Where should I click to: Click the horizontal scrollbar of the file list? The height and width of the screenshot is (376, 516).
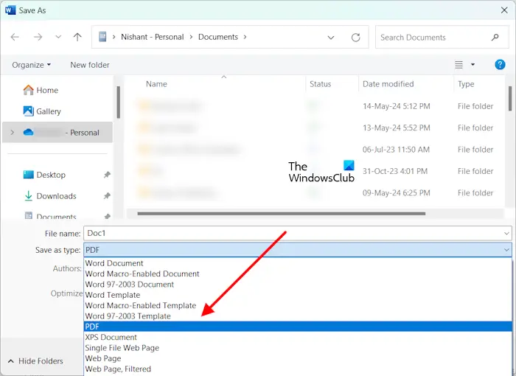coord(282,214)
